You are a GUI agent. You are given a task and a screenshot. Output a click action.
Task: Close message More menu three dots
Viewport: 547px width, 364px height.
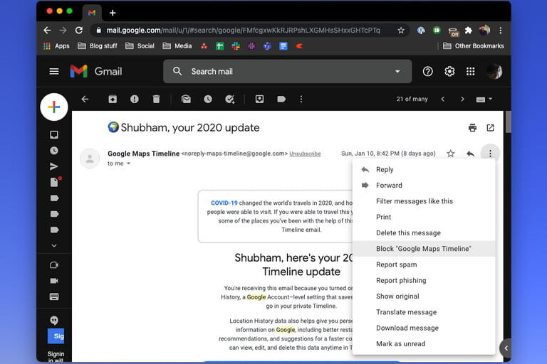click(x=490, y=154)
